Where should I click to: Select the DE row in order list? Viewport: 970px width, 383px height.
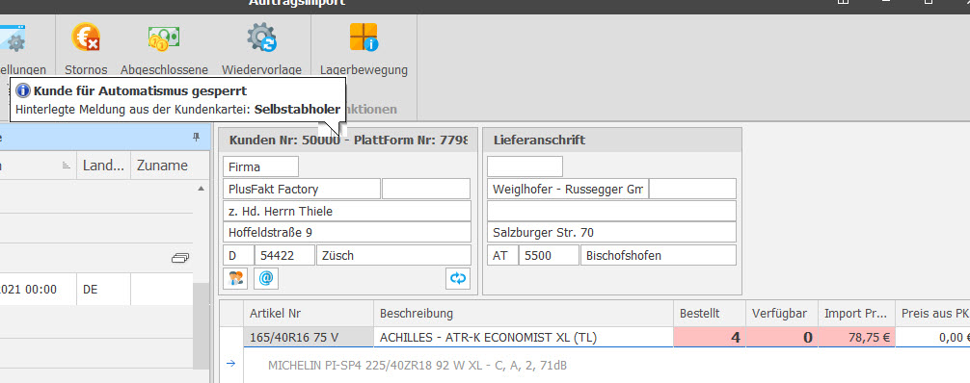(x=96, y=289)
